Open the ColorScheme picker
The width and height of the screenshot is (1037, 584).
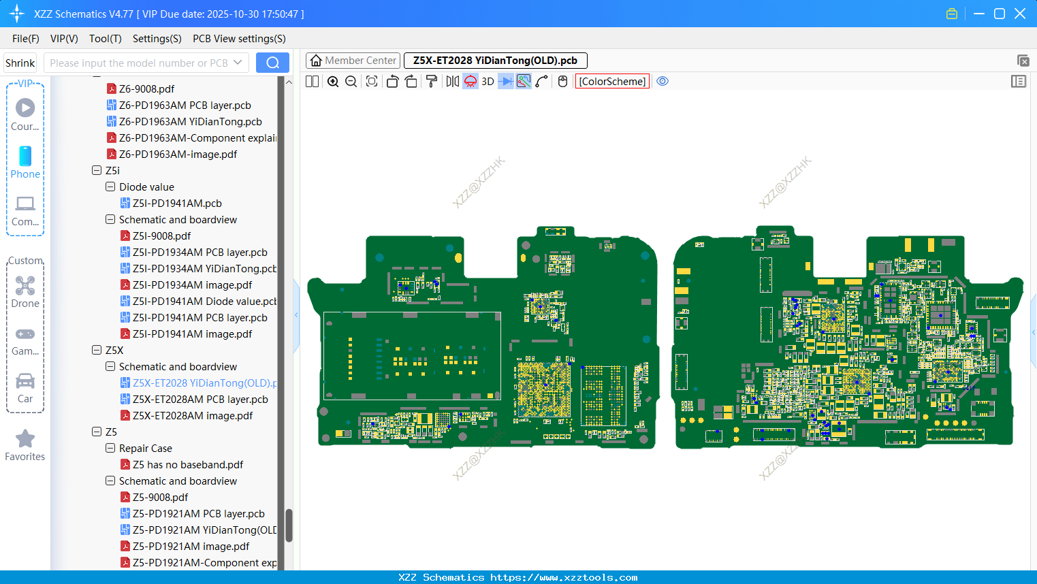tap(612, 82)
